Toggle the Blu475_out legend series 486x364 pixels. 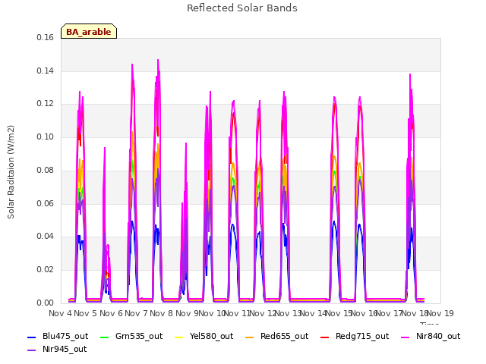click(x=58, y=337)
